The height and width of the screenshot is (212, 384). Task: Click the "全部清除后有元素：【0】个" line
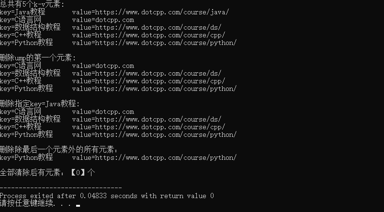click(47, 173)
